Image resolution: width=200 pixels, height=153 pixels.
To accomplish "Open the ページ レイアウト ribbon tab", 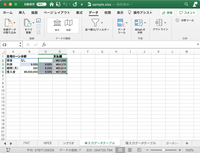I will click(x=57, y=13).
